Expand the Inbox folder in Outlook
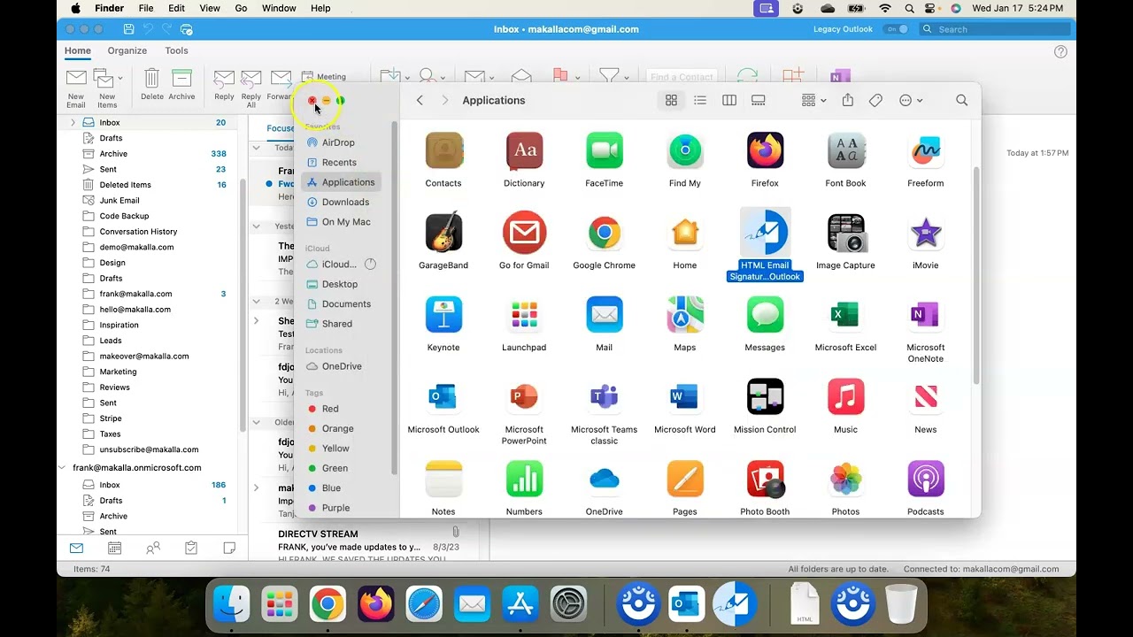This screenshot has height=637, width=1133. 73,122
